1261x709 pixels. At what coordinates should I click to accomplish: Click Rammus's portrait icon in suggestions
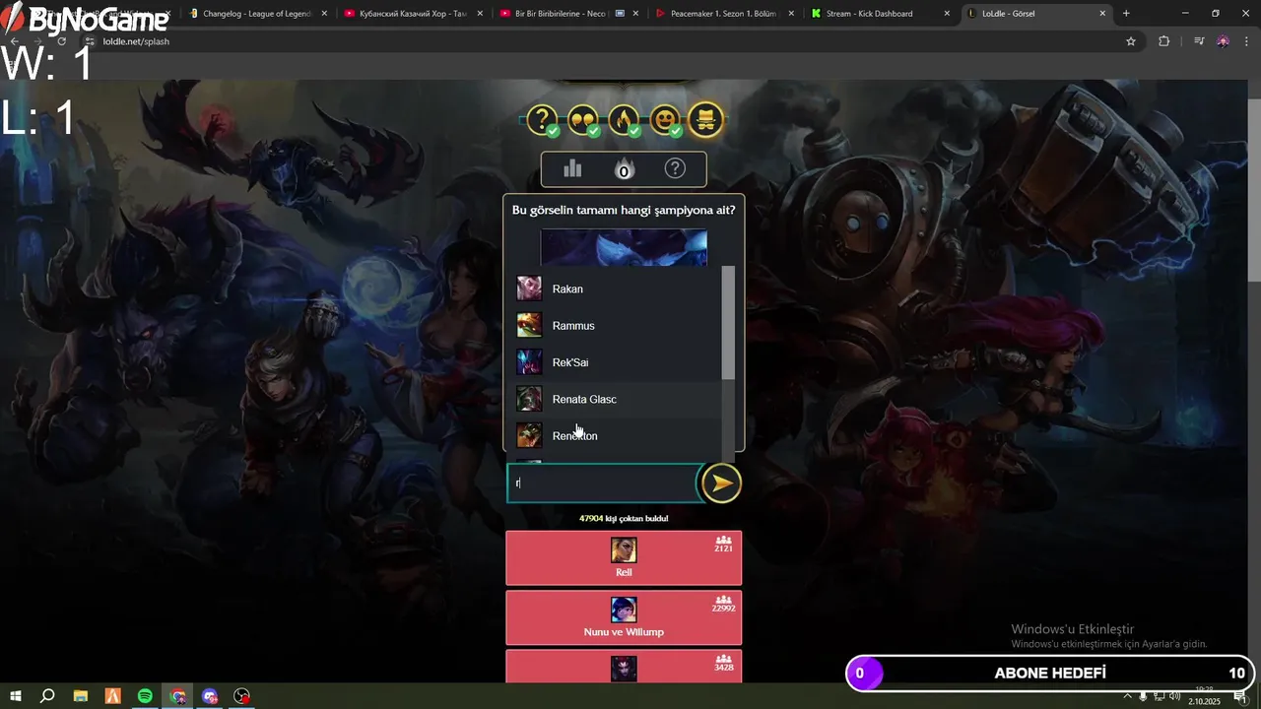[529, 325]
